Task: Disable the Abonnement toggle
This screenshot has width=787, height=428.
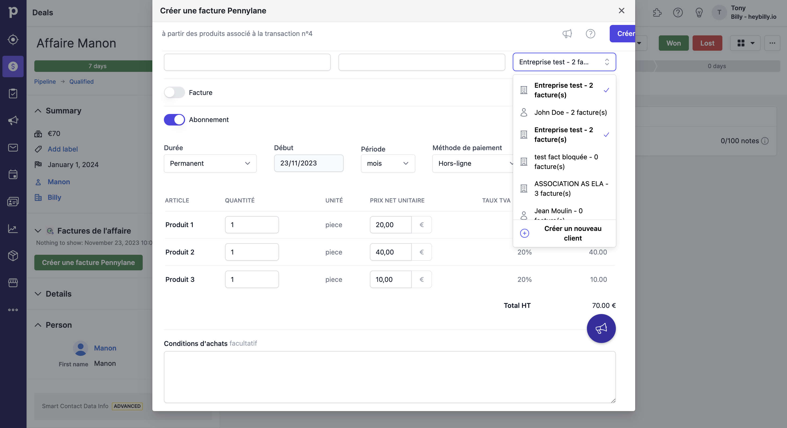Action: 174,119
